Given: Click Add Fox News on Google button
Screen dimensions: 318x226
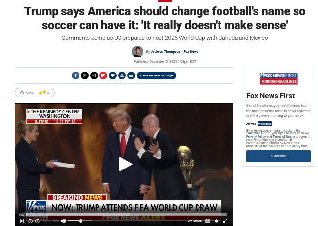Looking at the screenshot, I should pos(156,75).
